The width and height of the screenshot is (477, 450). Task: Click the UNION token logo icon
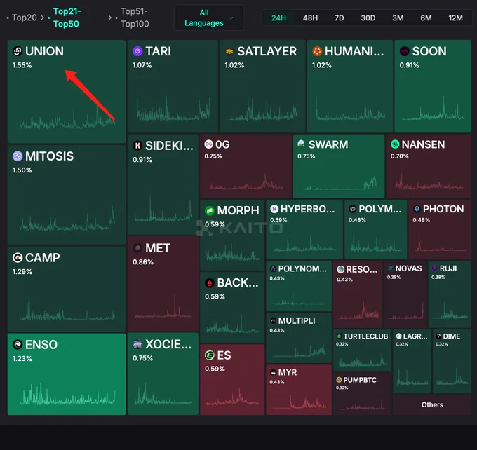pos(18,51)
